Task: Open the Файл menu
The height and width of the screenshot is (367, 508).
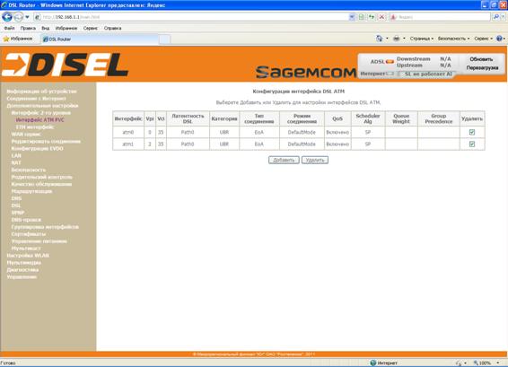Action: coord(9,28)
